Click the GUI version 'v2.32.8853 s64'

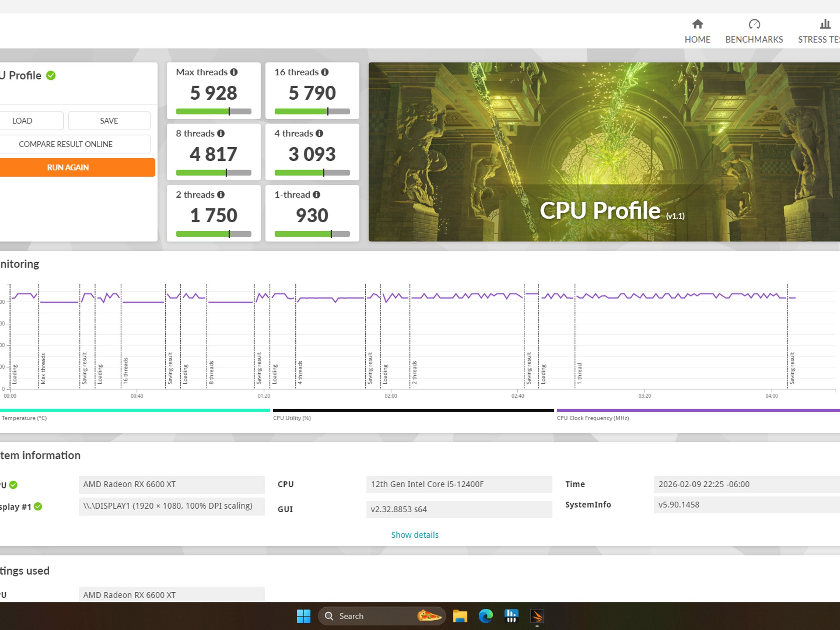pyautogui.click(x=459, y=509)
